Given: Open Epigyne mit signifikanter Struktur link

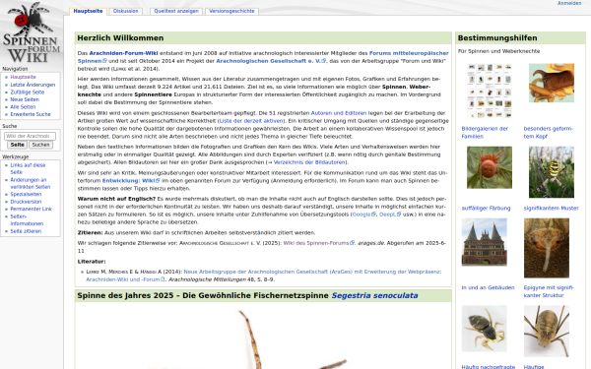Looking at the screenshot, I should point(549,291).
